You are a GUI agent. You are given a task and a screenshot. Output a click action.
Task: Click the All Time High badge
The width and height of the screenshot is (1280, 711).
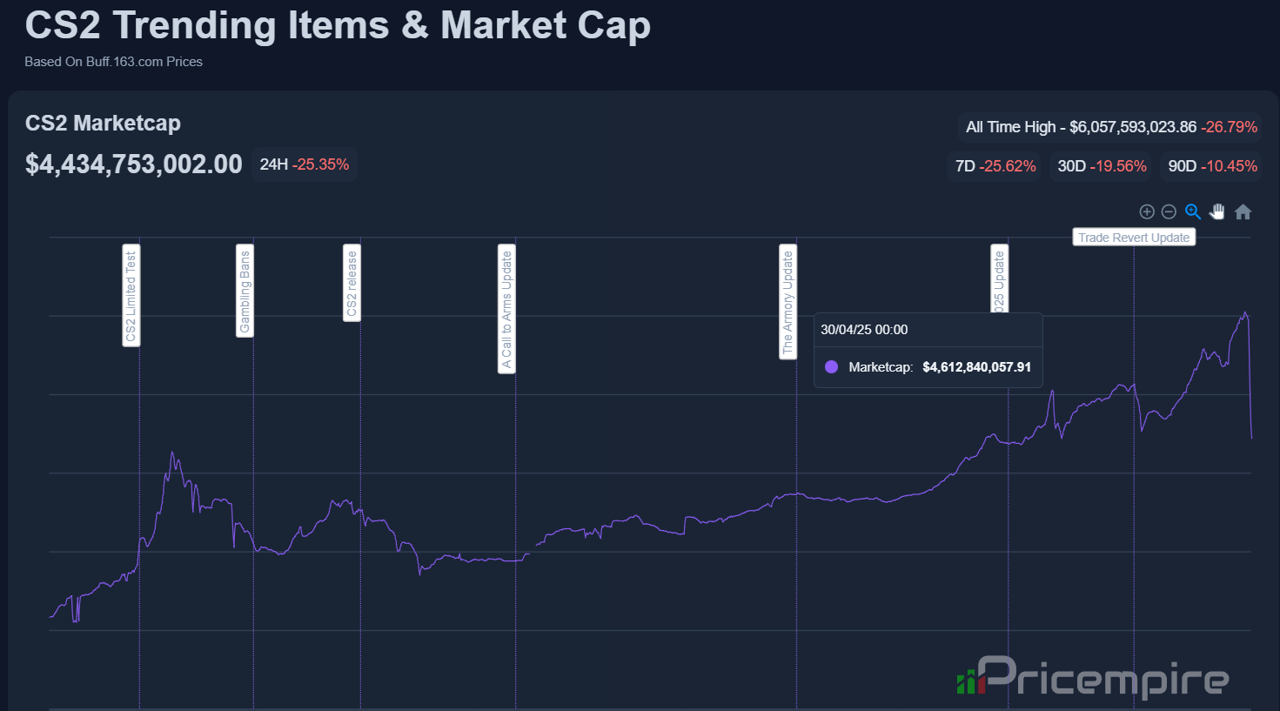[x=1110, y=127]
